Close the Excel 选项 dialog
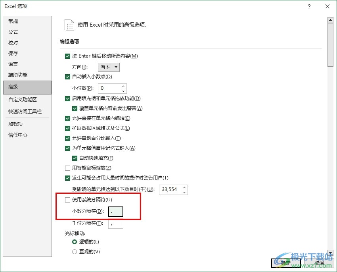Screen dimensions: 337x272 [x=327, y=6]
